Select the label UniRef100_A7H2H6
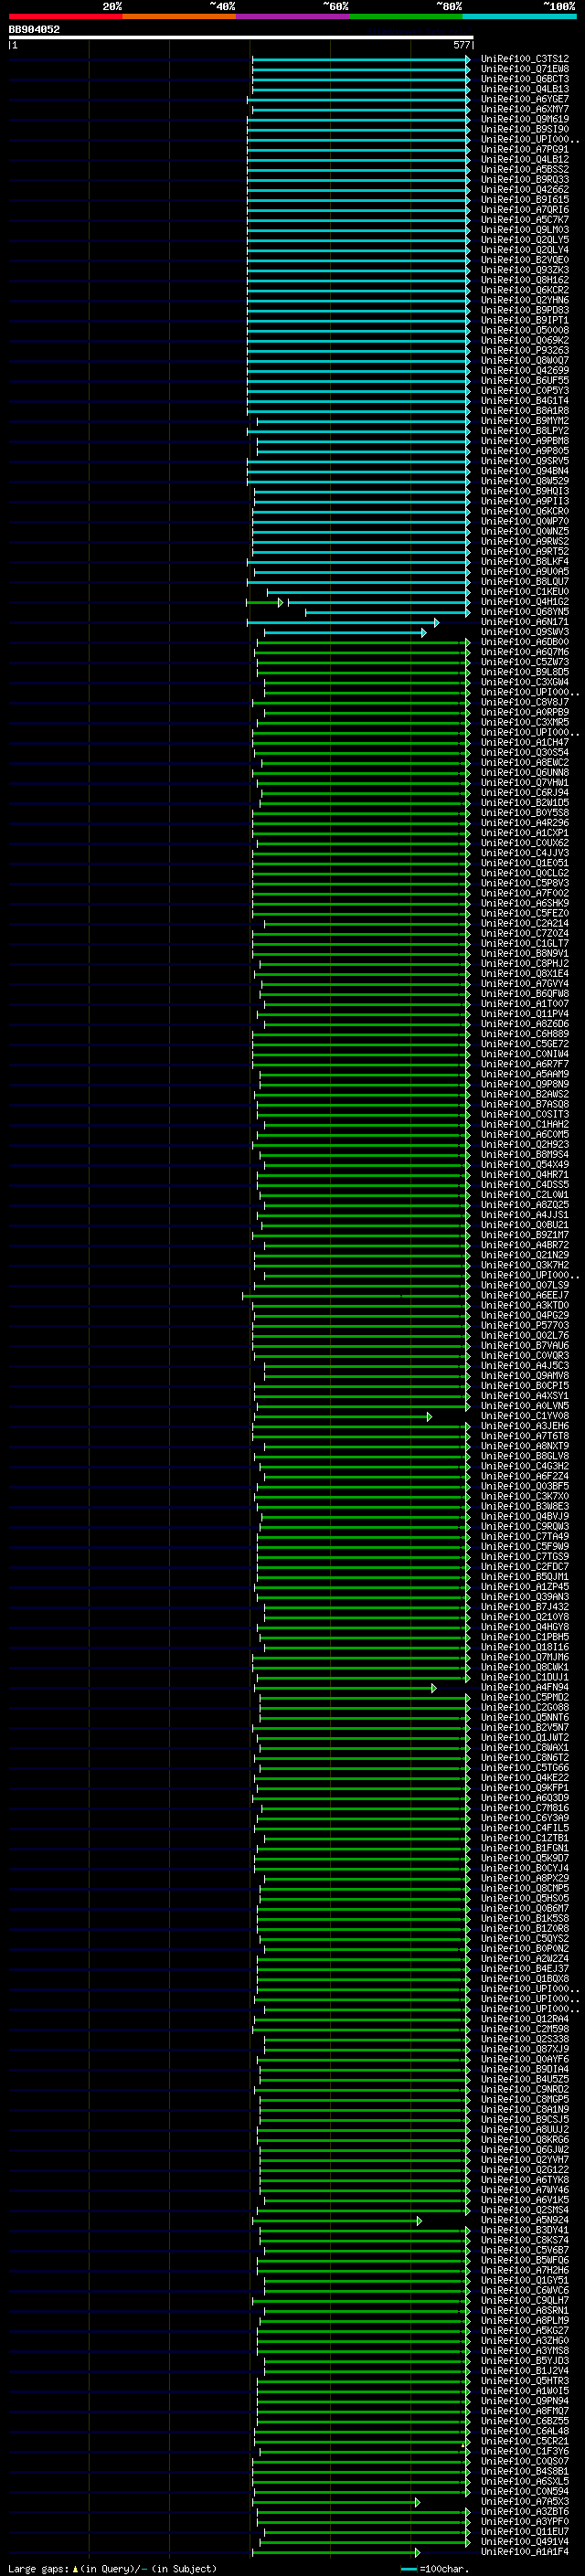This screenshot has width=585, height=2576. [524, 2271]
